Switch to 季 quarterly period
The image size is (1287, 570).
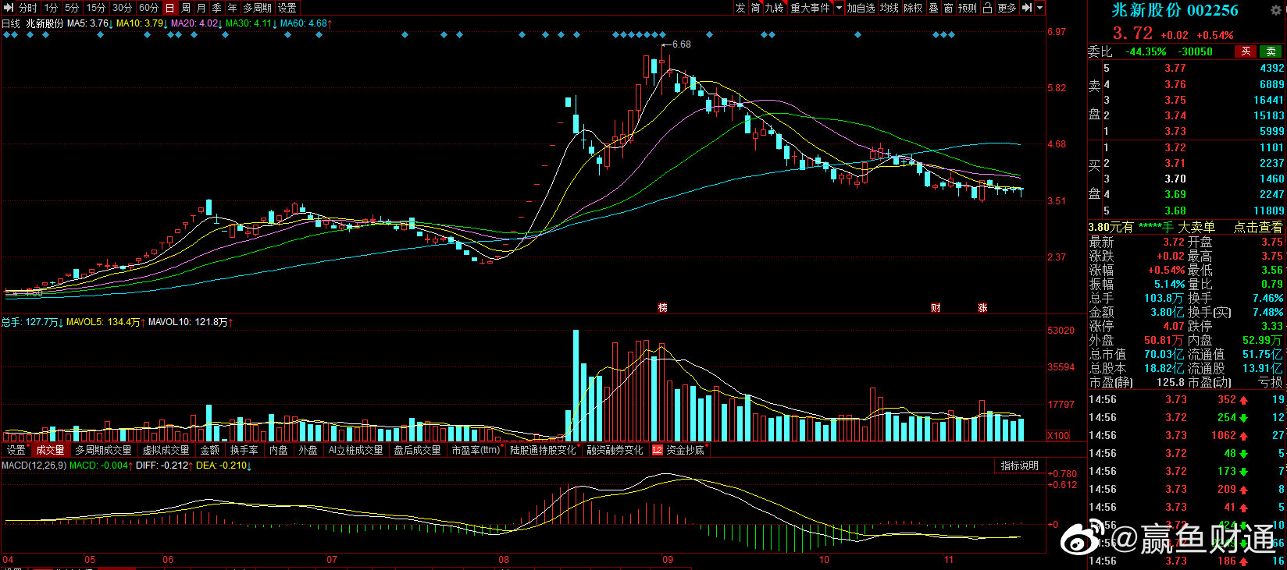217,8
